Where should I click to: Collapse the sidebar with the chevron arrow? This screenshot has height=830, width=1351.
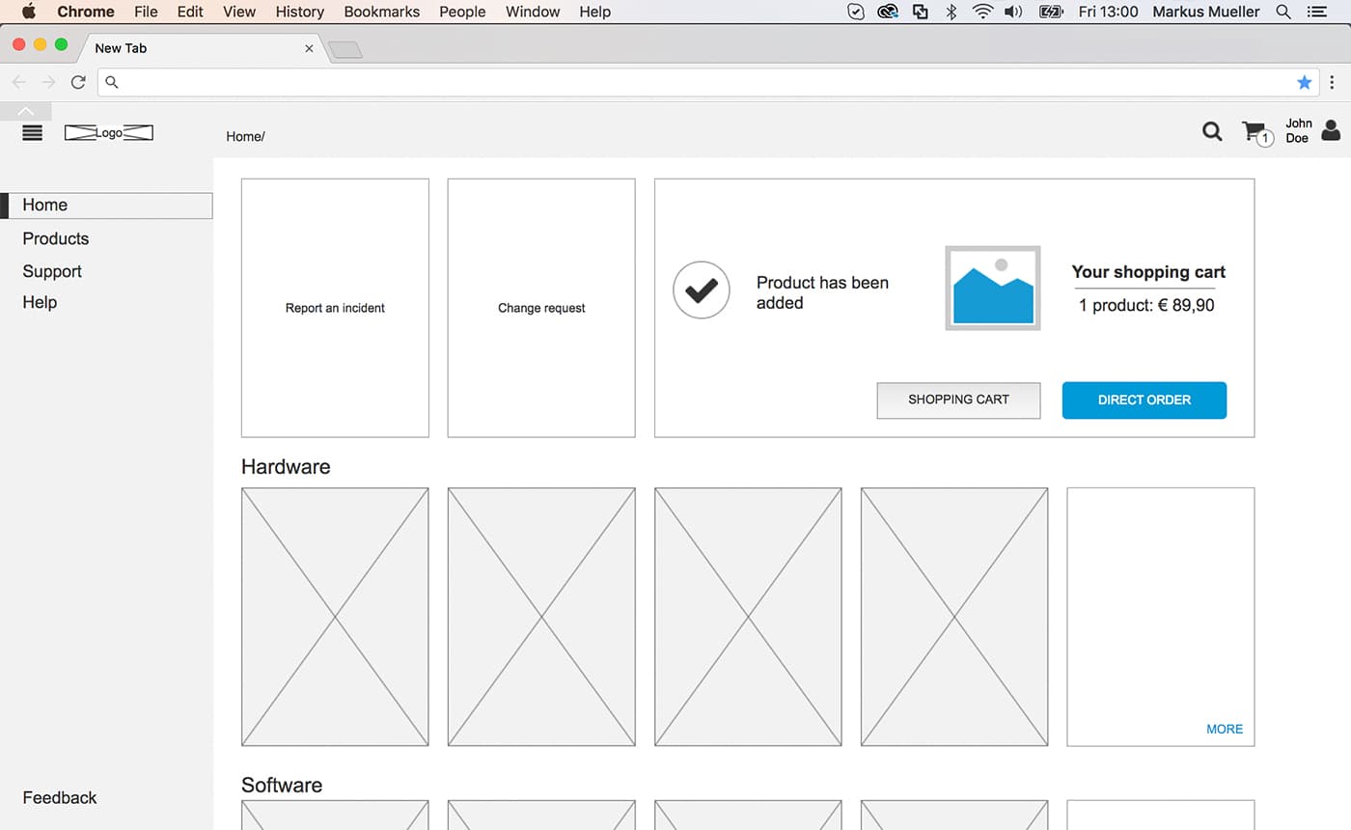click(26, 110)
